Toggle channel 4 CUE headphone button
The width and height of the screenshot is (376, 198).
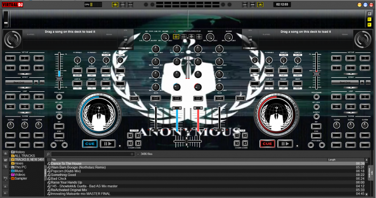pyautogui.click(x=219, y=98)
